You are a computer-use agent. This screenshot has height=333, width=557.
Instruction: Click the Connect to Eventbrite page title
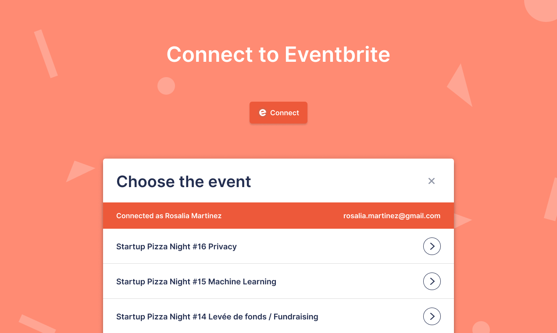point(278,54)
